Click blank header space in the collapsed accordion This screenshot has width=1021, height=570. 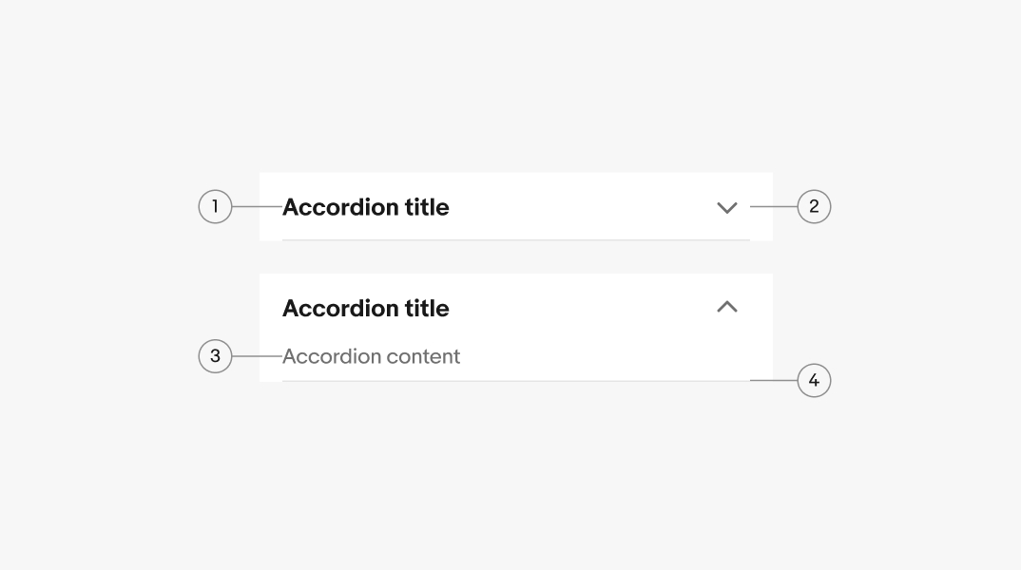(580, 207)
